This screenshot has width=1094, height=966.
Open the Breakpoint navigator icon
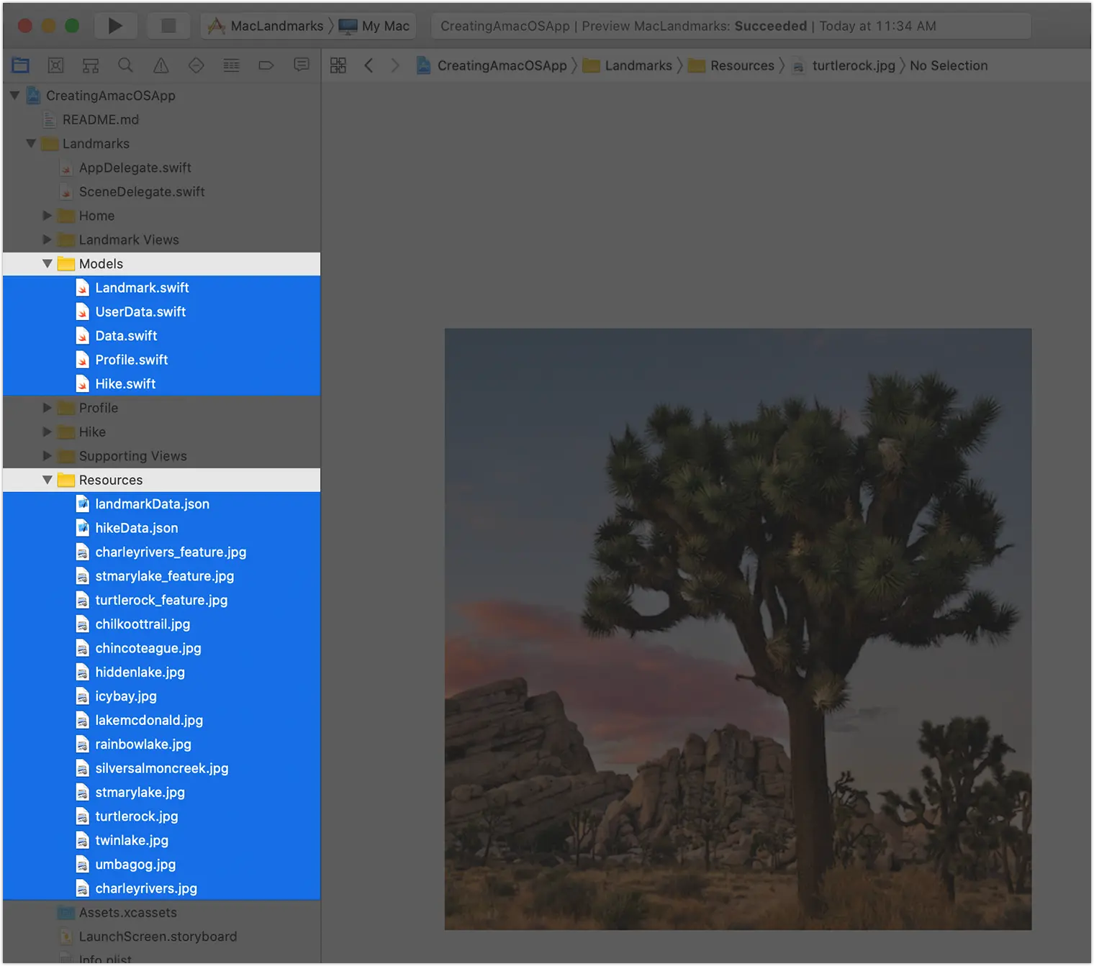(266, 65)
